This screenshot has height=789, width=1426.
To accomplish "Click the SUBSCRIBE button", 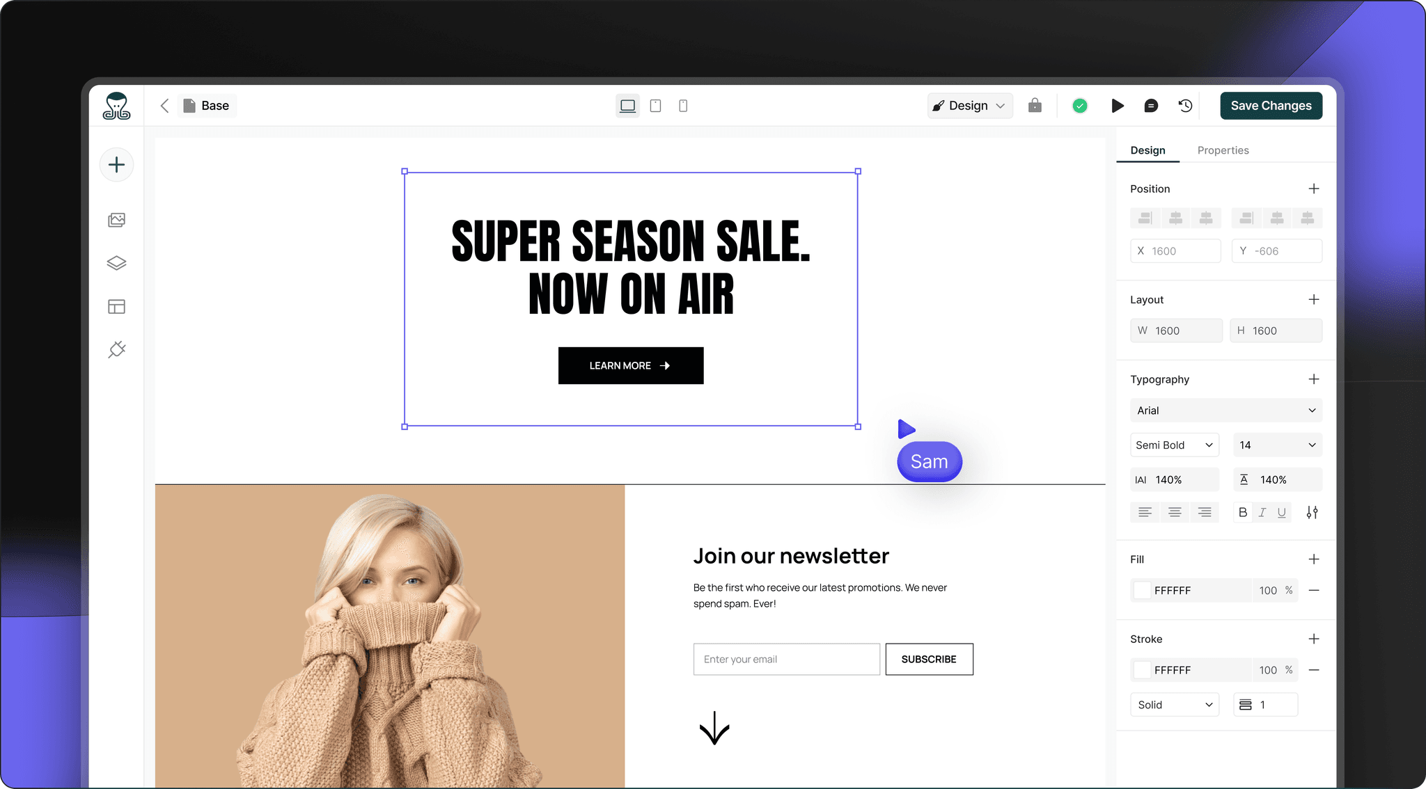I will click(929, 659).
